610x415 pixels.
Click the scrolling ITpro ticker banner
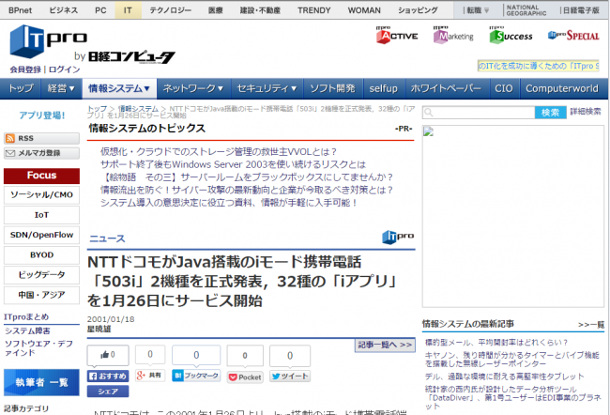tap(538, 66)
